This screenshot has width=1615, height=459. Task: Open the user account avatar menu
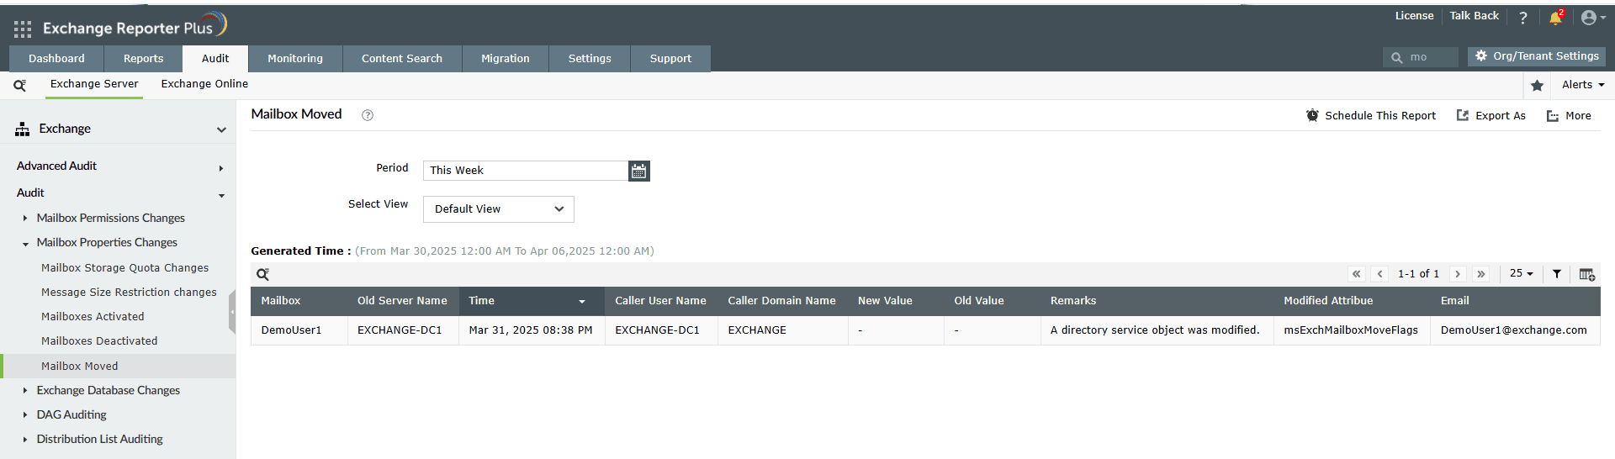click(x=1593, y=18)
